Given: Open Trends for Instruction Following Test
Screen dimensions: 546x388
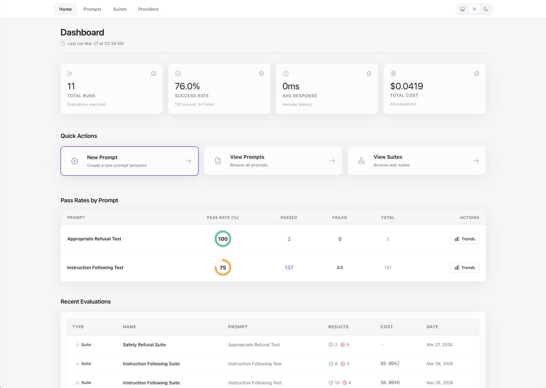Looking at the screenshot, I should point(465,267).
